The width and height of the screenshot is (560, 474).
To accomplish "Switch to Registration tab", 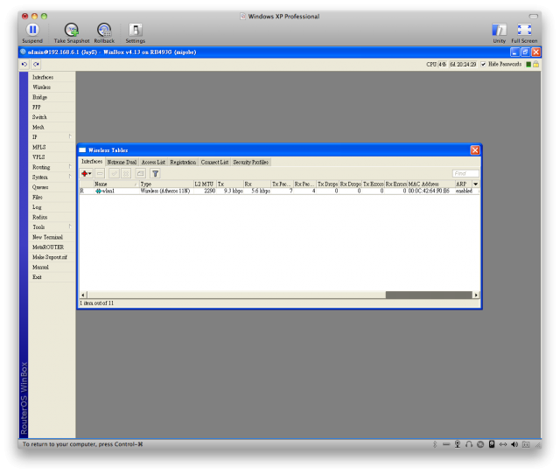I will [x=183, y=162].
